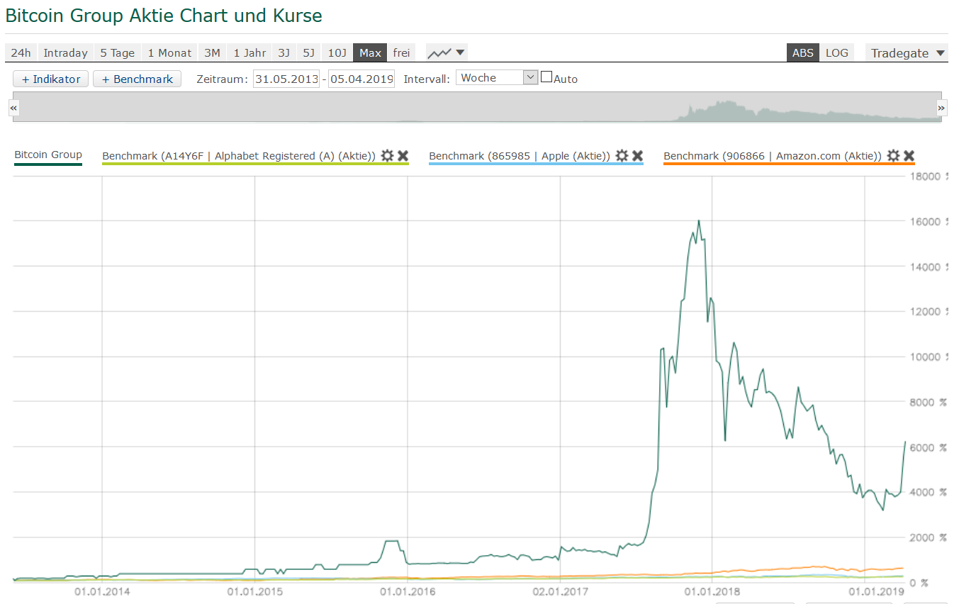Edit the end date field 05.04.2019
Viewport: 959px width, 604px height.
pos(361,79)
